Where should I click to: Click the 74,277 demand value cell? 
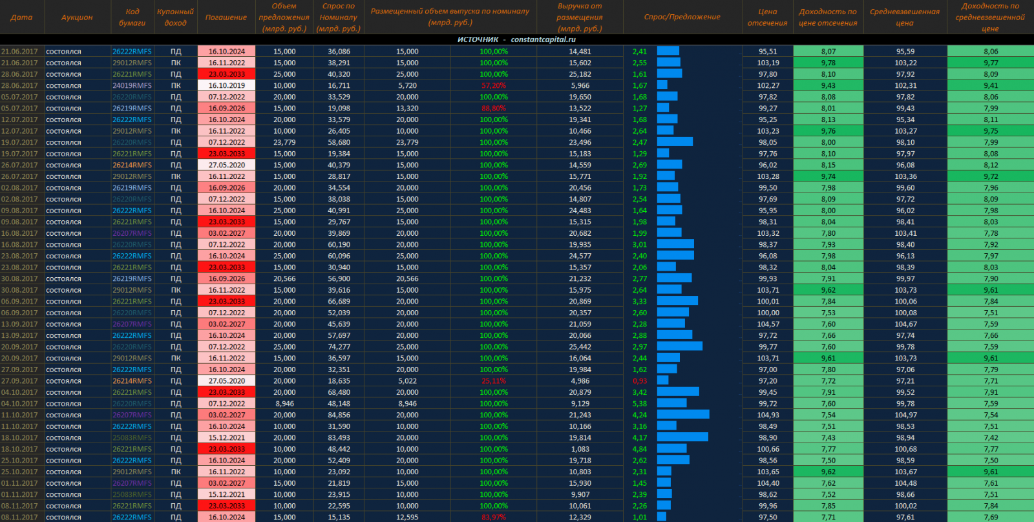[339, 347]
